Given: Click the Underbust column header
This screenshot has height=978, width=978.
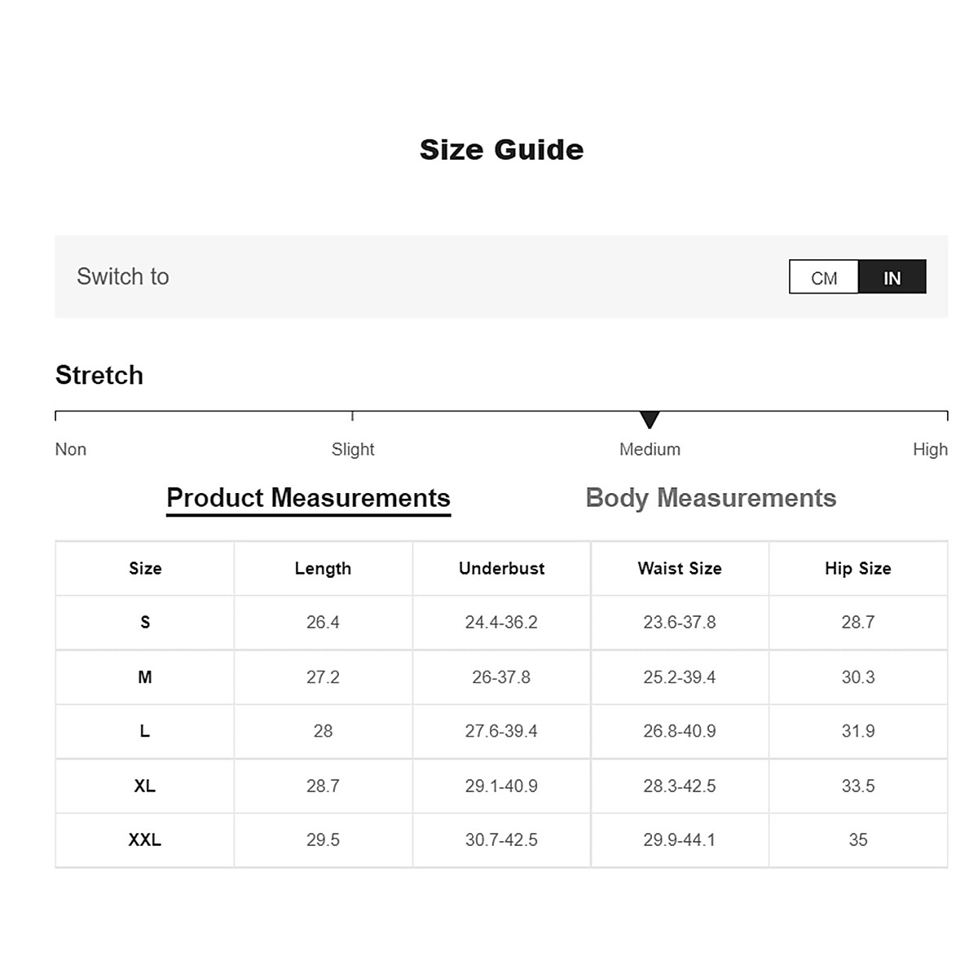Looking at the screenshot, I should (x=501, y=569).
